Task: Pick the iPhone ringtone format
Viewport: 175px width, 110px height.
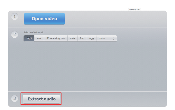Action: point(56,38)
